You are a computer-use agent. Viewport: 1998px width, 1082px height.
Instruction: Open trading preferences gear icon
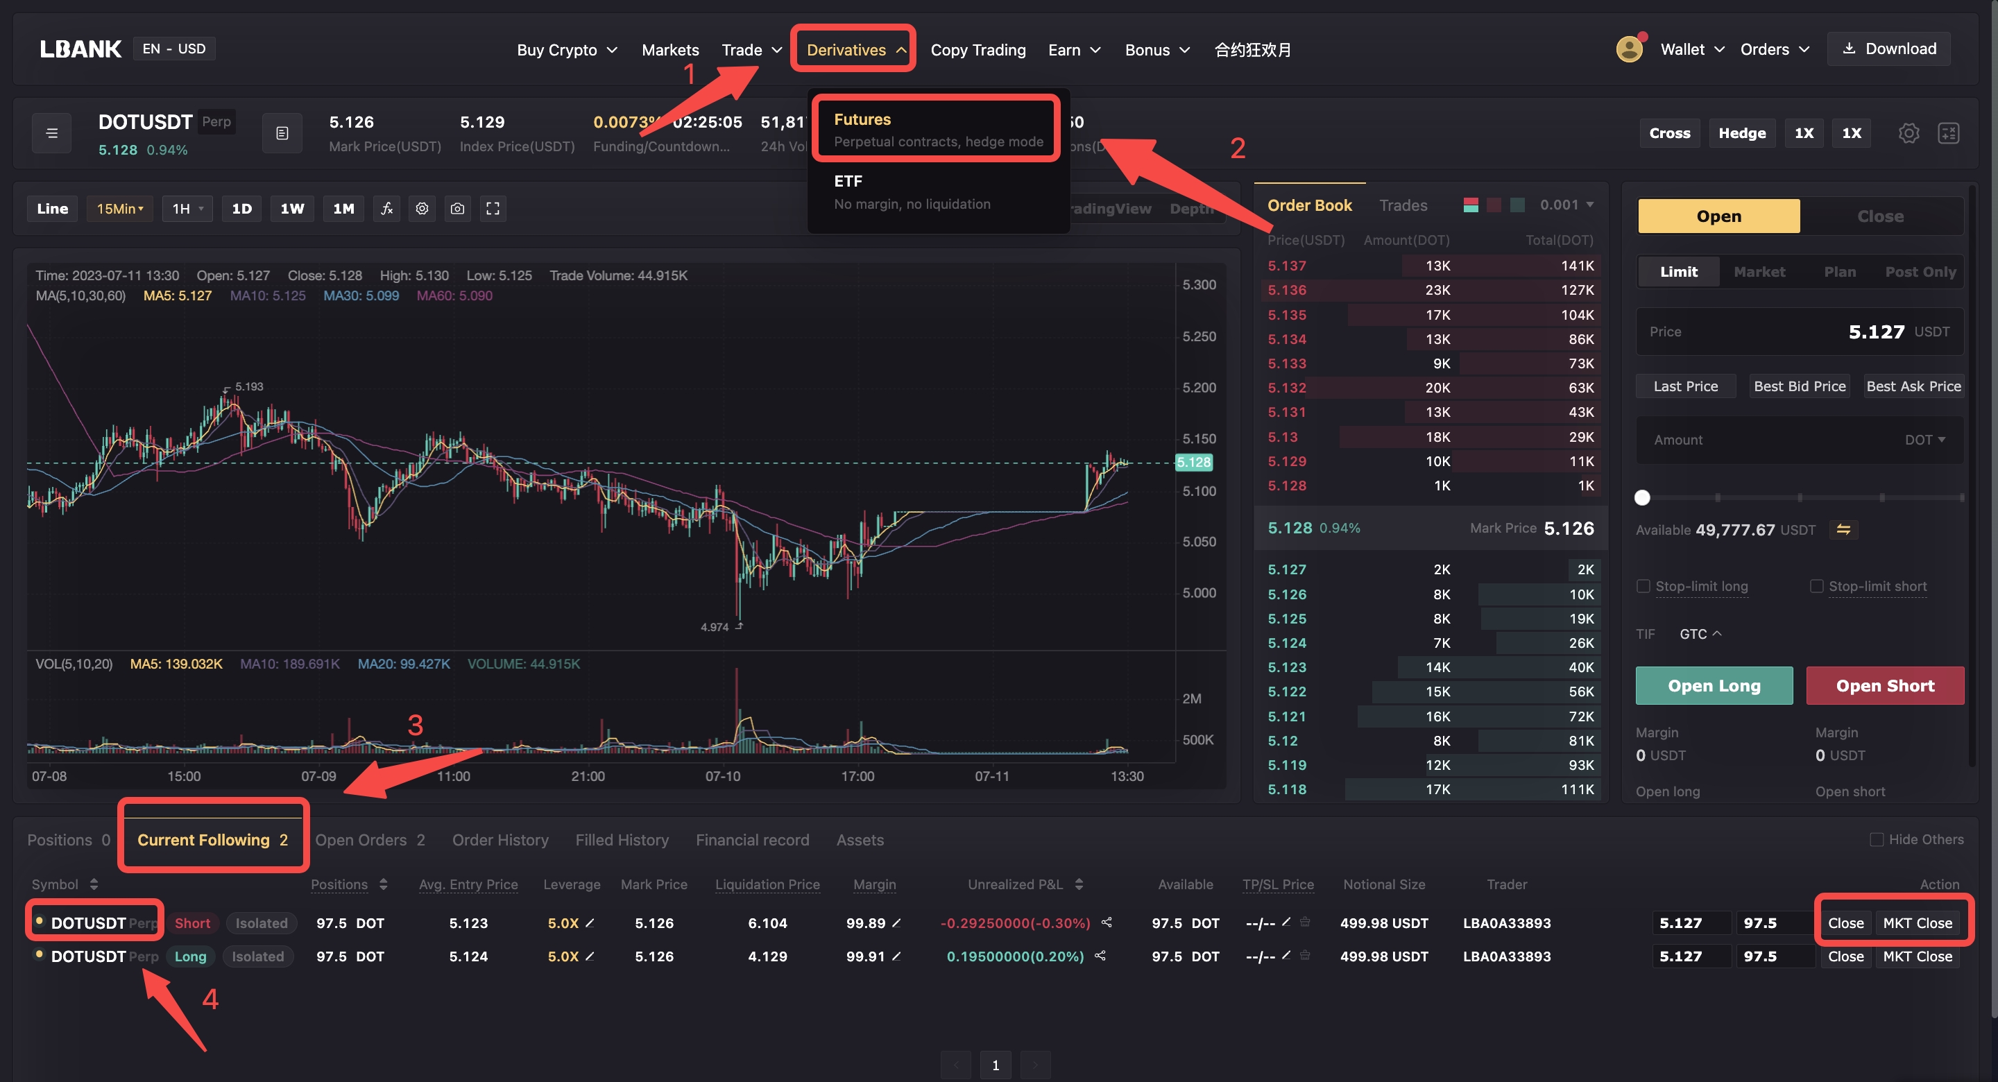1908,133
